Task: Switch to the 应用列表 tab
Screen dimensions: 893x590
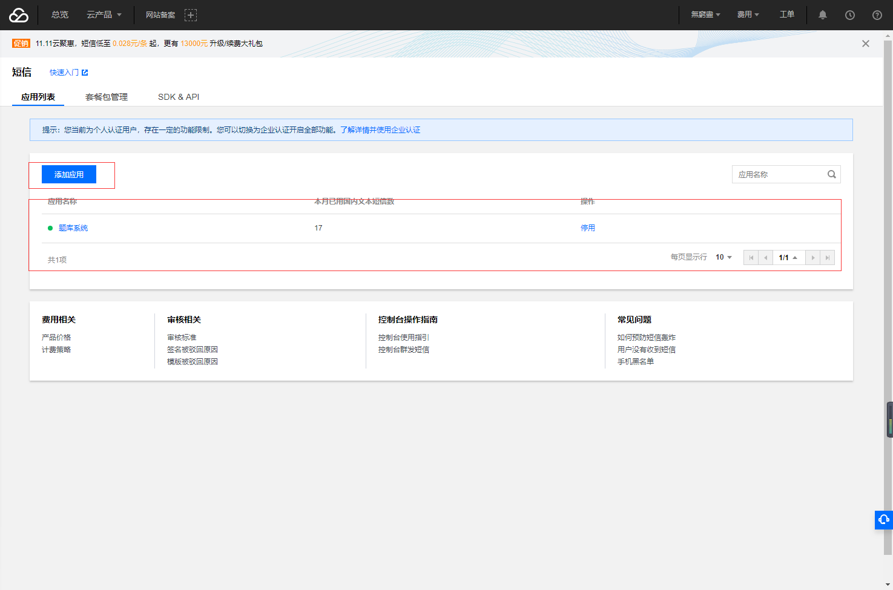Action: 38,97
